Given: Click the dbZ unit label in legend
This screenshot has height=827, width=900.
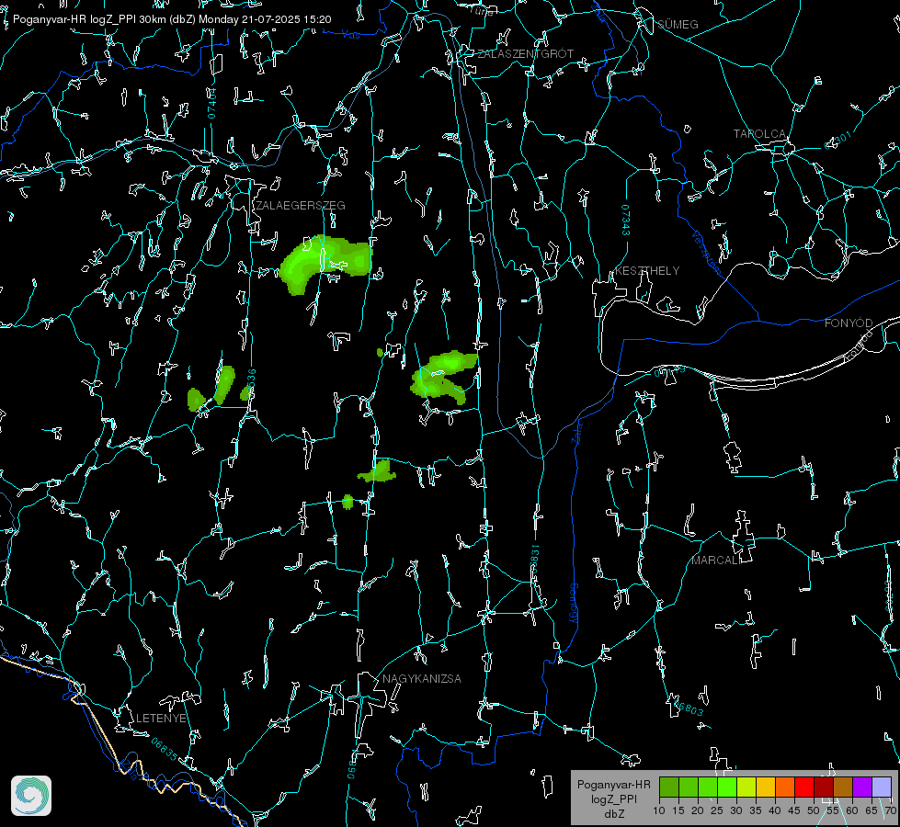Looking at the screenshot, I should click(x=613, y=814).
